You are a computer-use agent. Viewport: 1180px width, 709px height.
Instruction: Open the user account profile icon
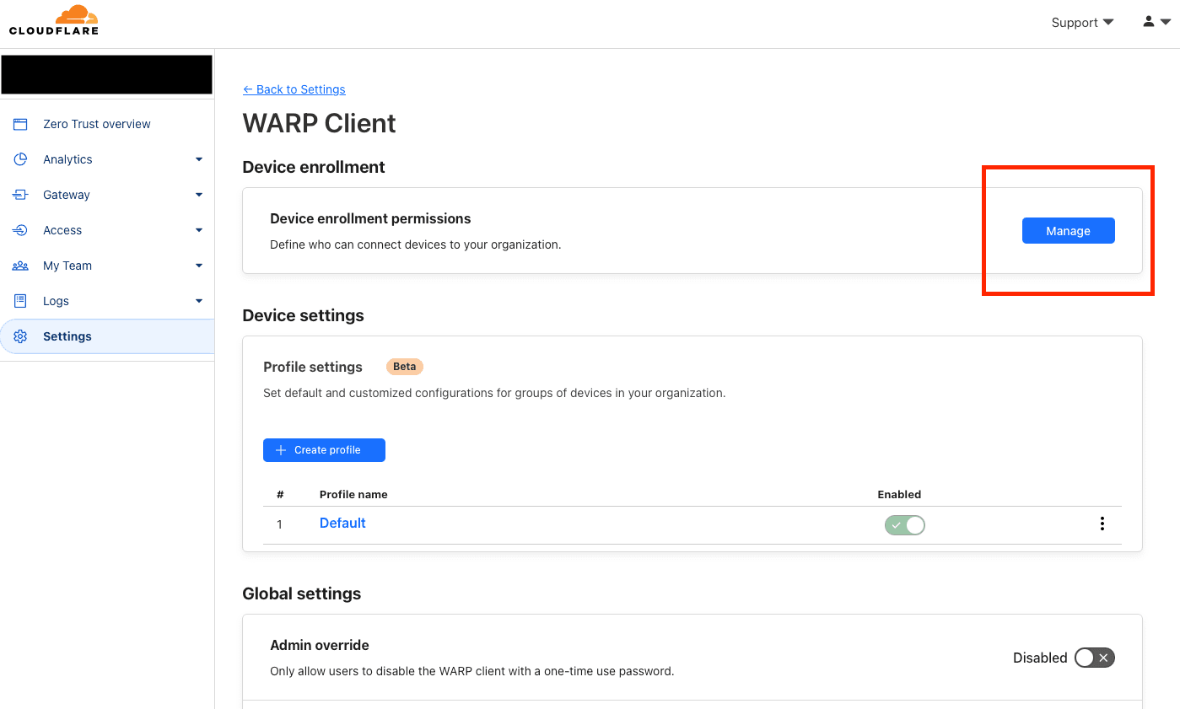pos(1148,22)
